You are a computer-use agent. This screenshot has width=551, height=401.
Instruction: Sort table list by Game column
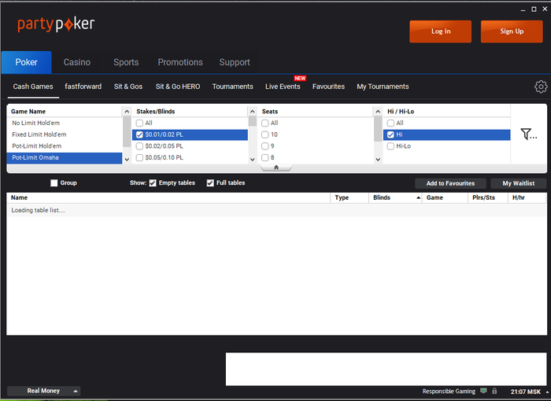pos(445,197)
